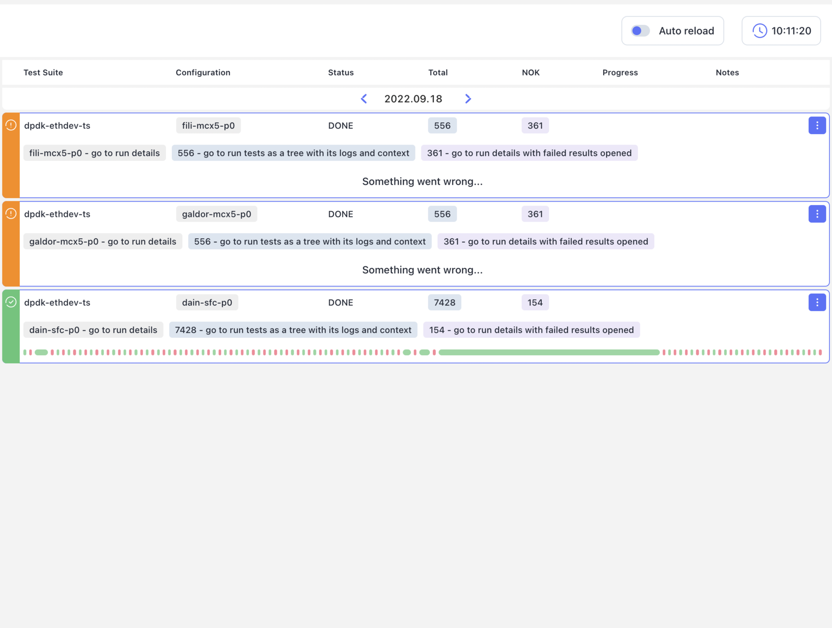The width and height of the screenshot is (832, 628).
Task: Click dpdk-ethdev-ts in the fili-mcx5-p0 row
Action: tap(57, 125)
